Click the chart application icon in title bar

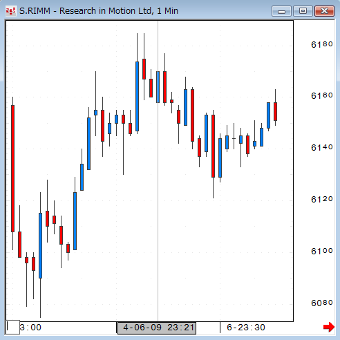(x=10, y=11)
